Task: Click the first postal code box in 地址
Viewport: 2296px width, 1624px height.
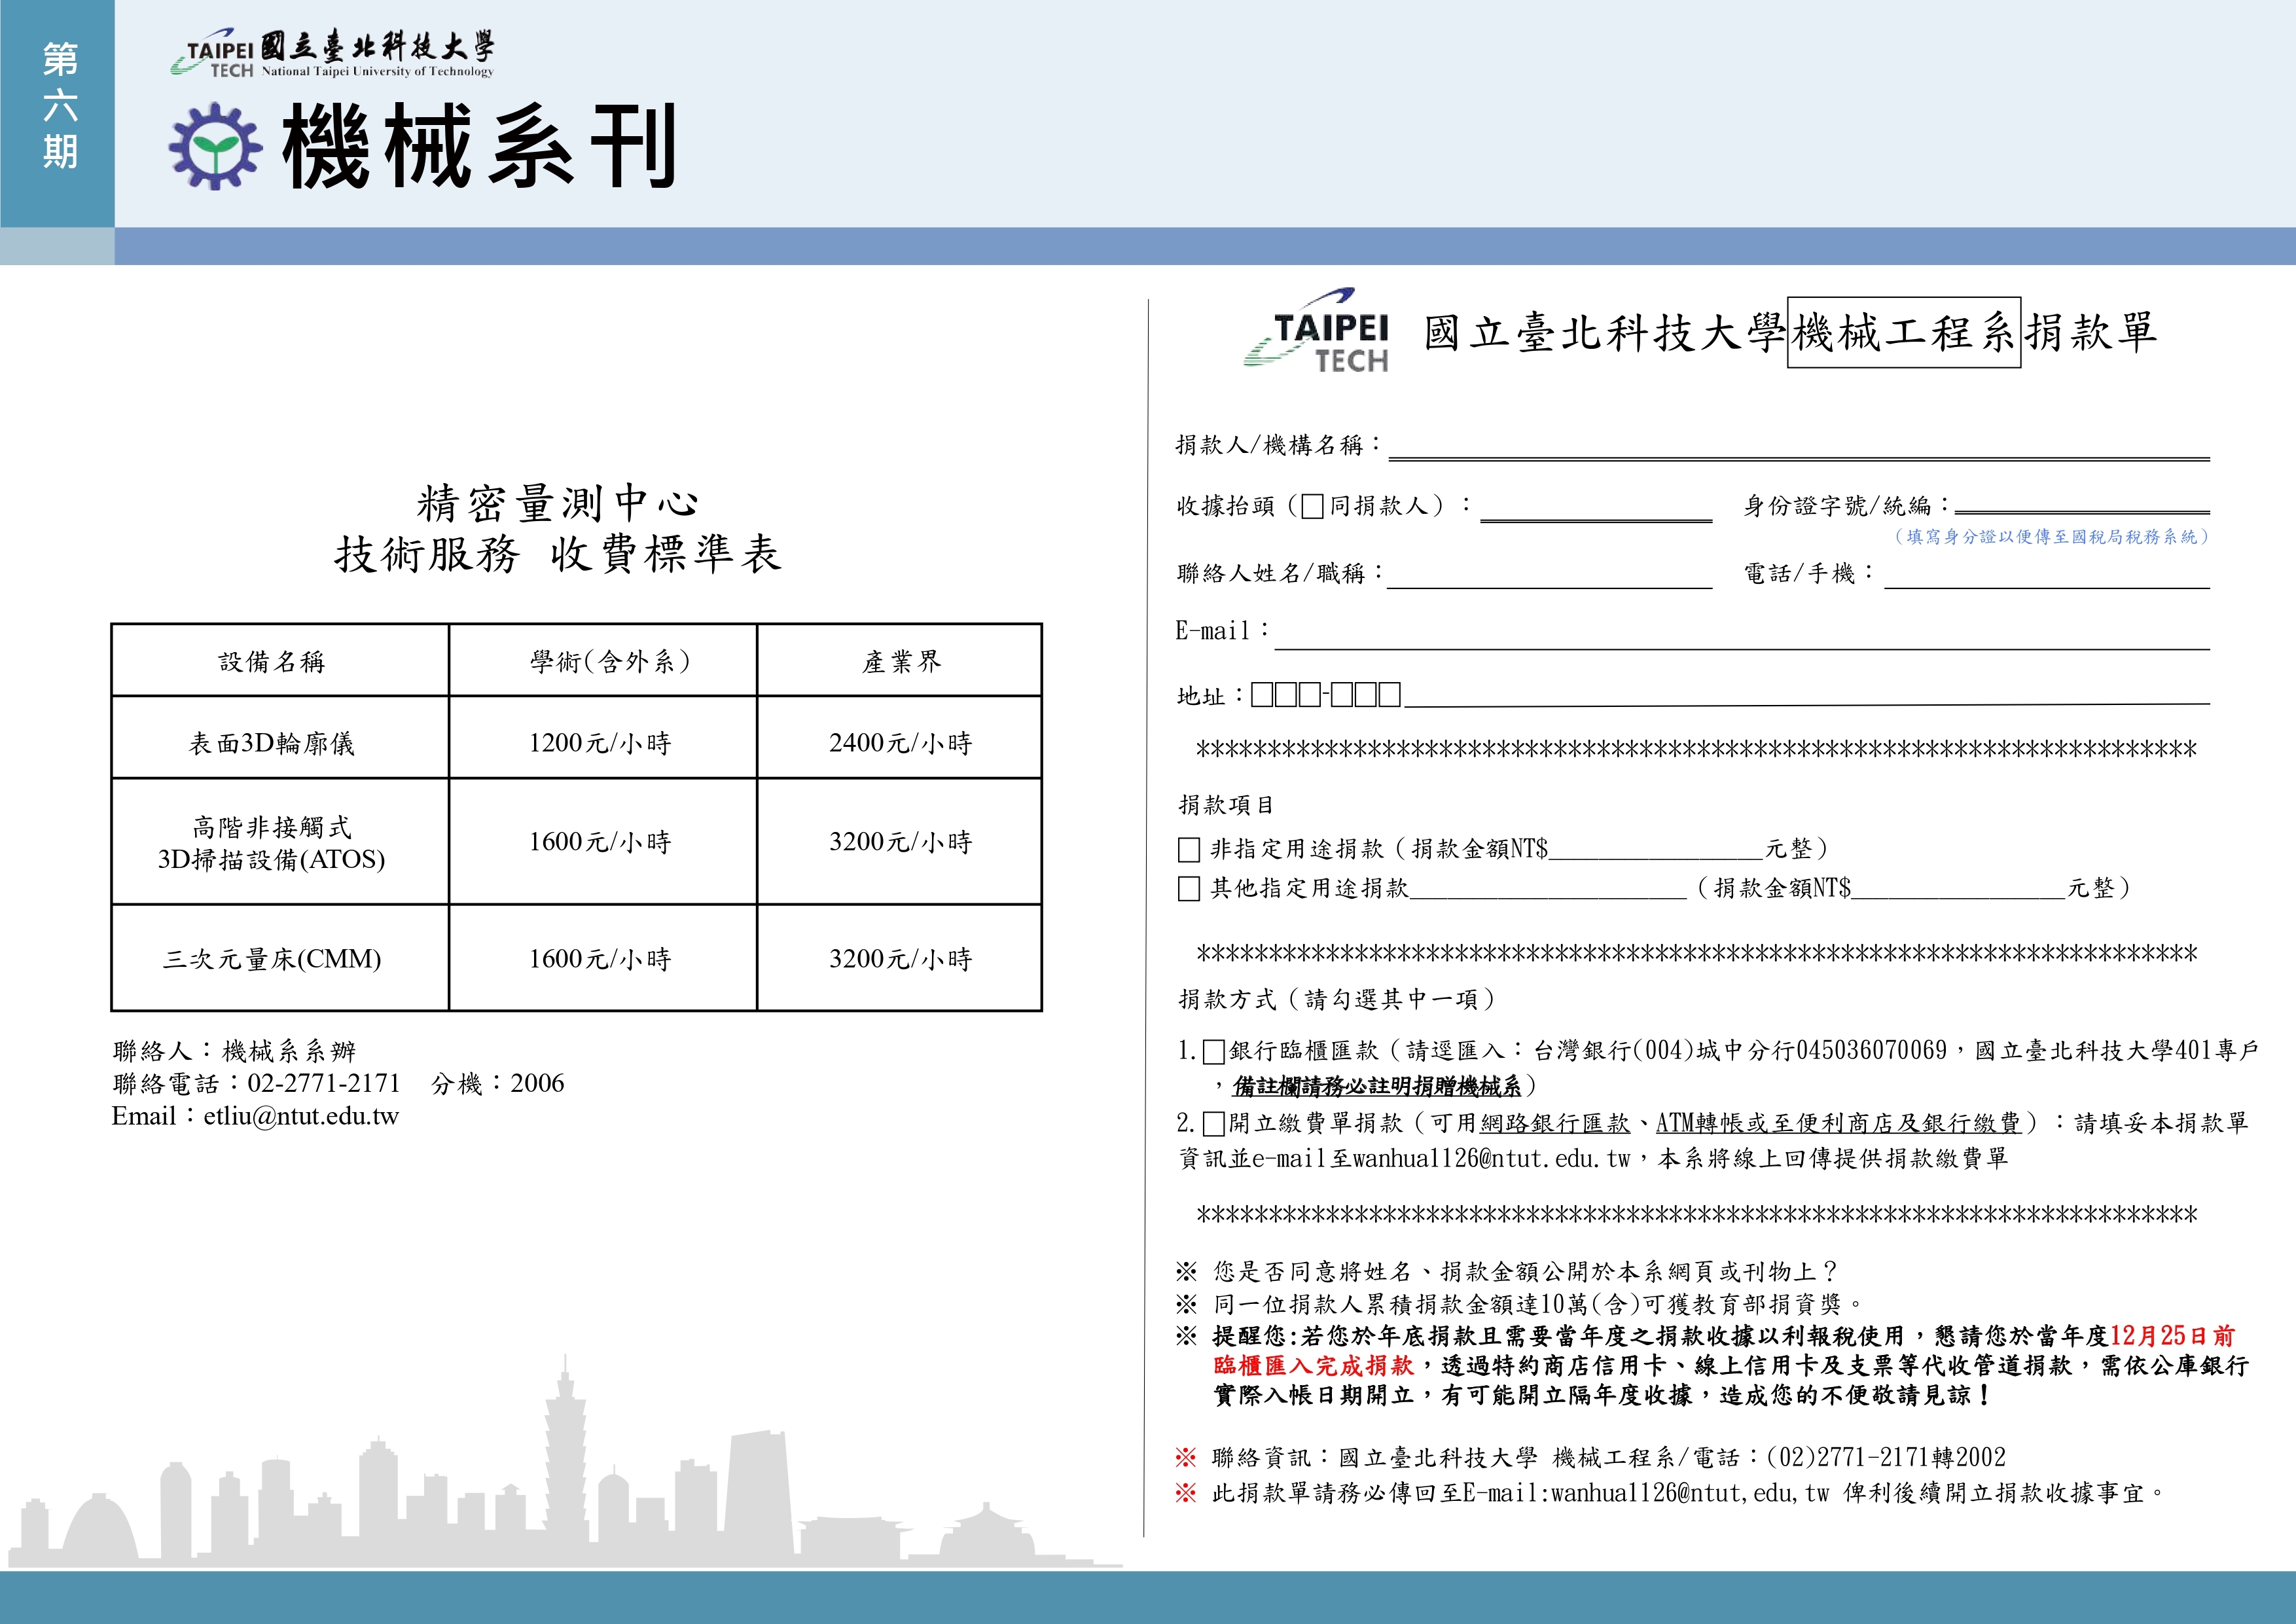Action: point(1262,694)
